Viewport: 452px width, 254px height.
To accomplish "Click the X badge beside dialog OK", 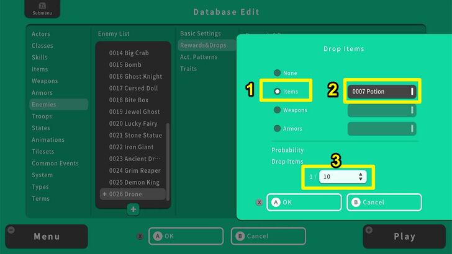I will pos(259,202).
